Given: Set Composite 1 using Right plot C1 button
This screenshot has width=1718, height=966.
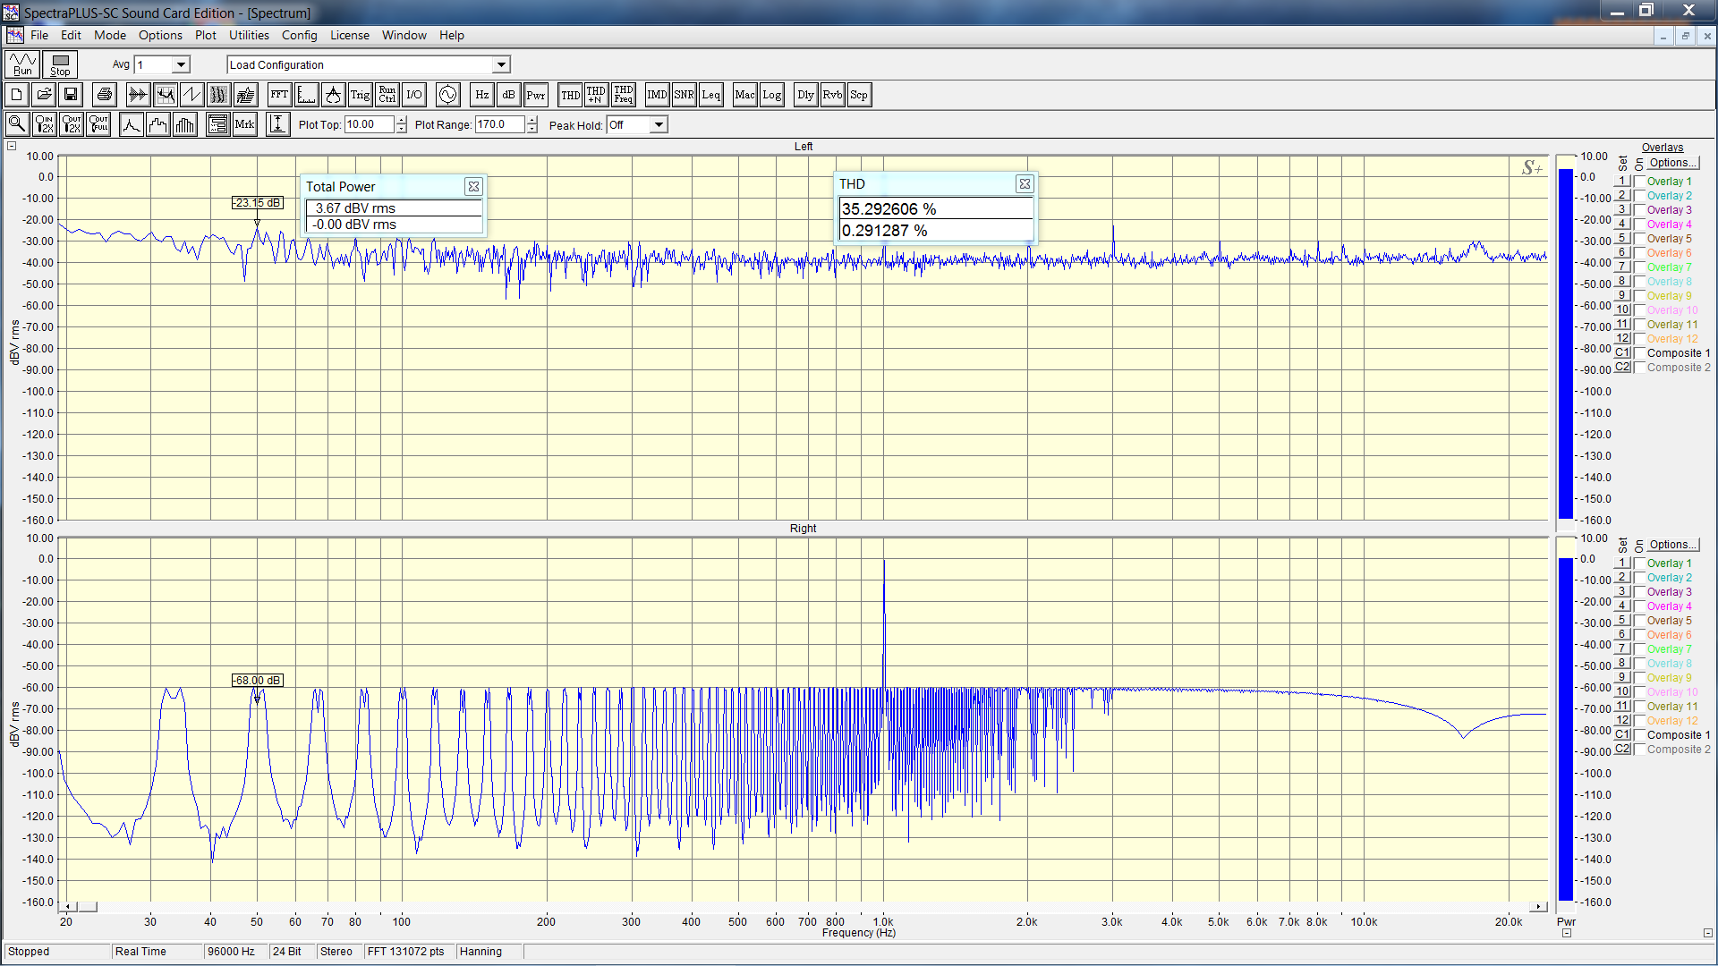Looking at the screenshot, I should pos(1622,734).
